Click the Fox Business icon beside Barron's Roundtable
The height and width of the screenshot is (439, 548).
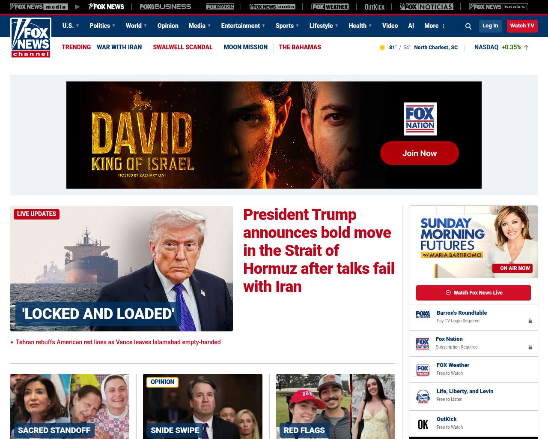pyautogui.click(x=423, y=315)
